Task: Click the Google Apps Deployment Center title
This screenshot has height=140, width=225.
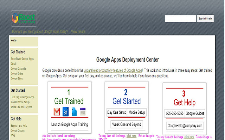Action: click(128, 60)
